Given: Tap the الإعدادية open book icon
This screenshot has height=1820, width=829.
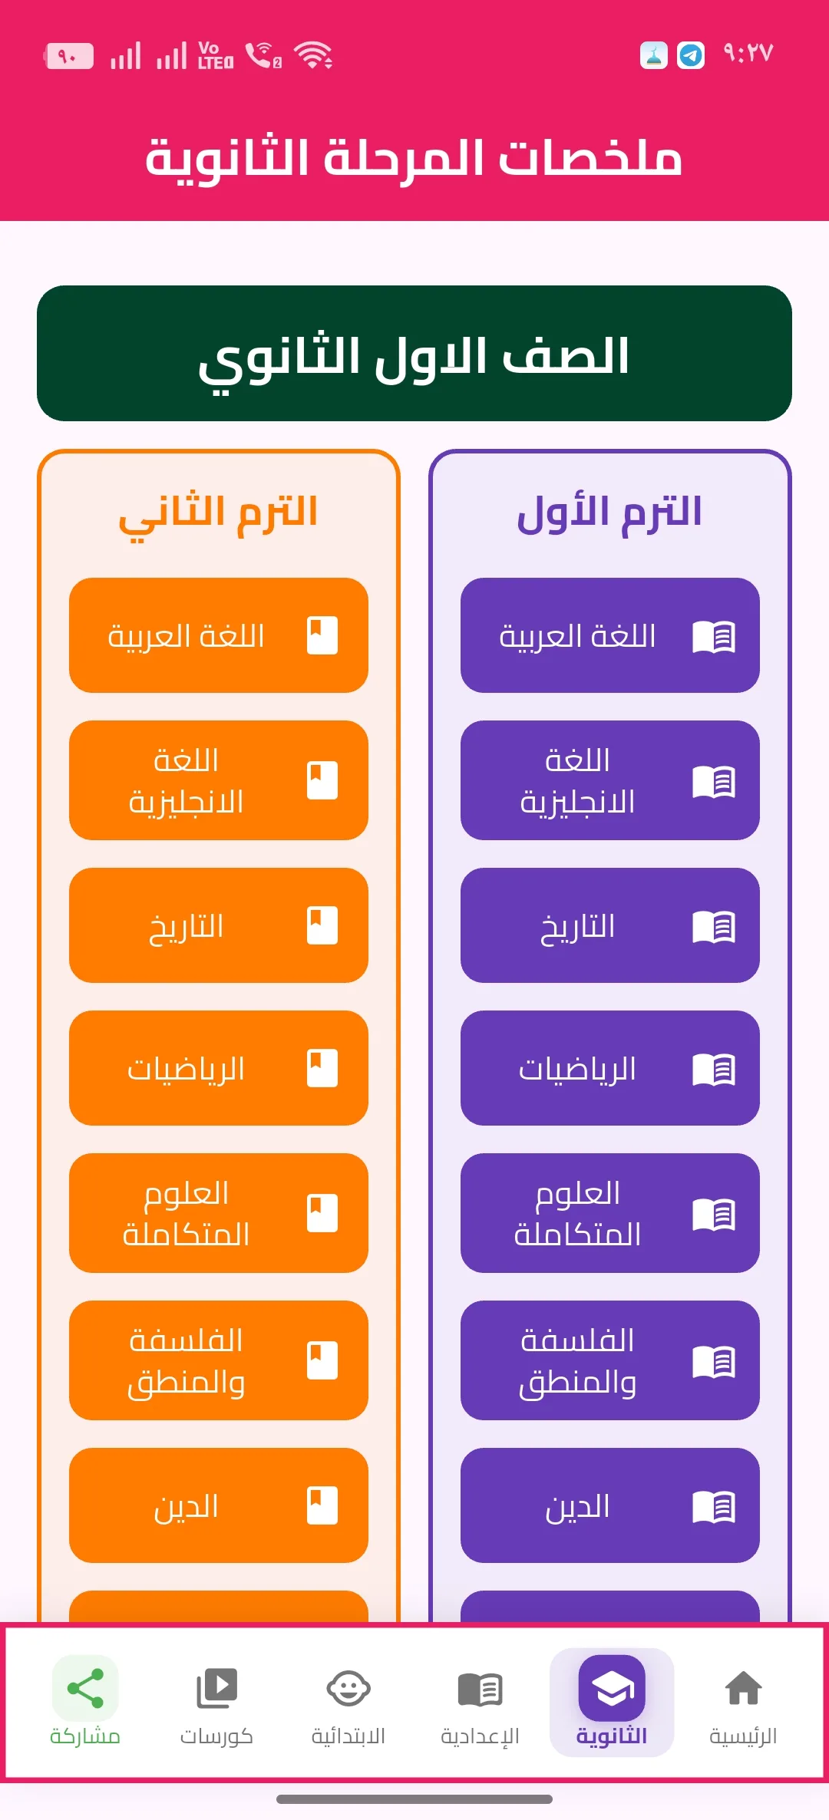Looking at the screenshot, I should click(481, 1689).
